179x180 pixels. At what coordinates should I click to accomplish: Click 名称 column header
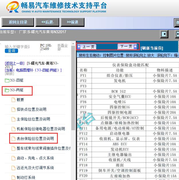[84, 70]
